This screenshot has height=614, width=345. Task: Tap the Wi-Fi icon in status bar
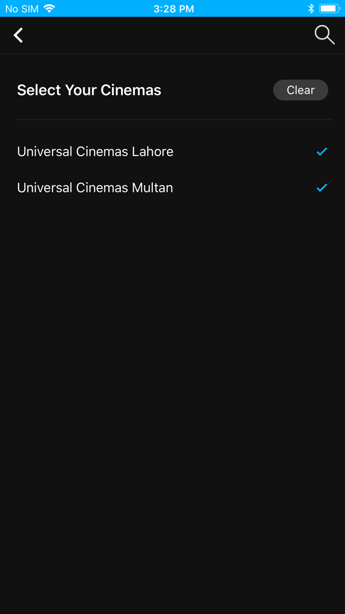tap(49, 8)
